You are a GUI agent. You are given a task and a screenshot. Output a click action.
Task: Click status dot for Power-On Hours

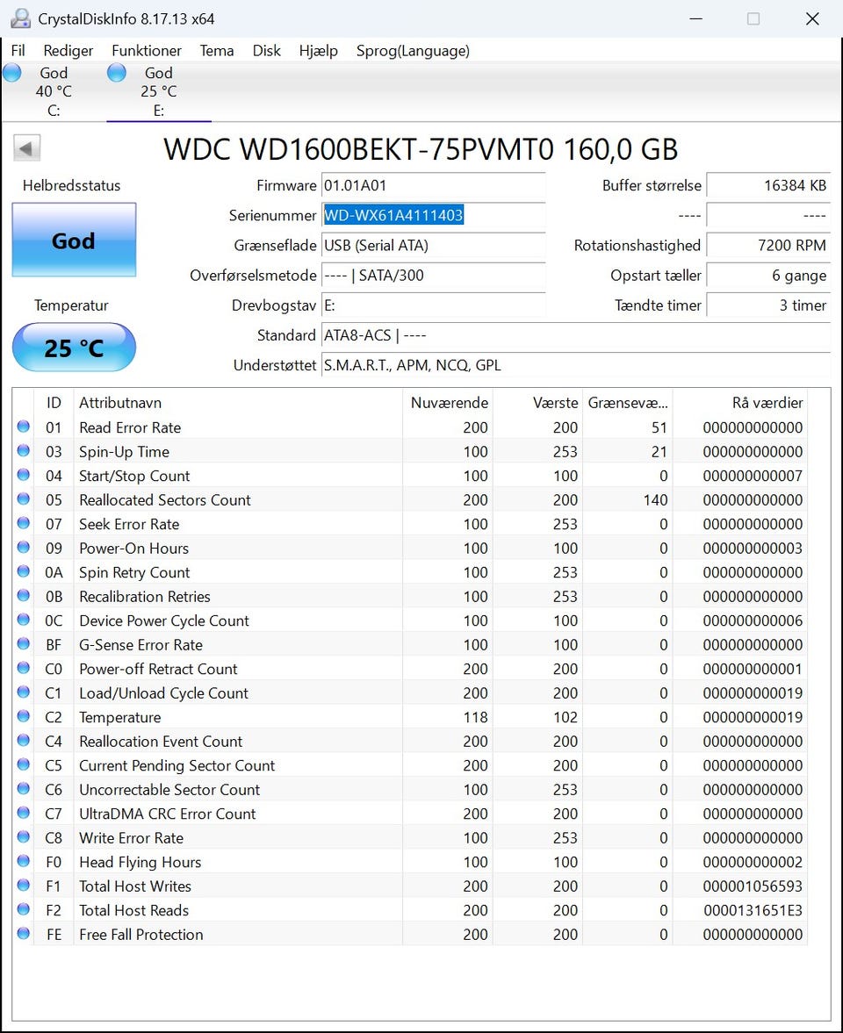coord(24,547)
